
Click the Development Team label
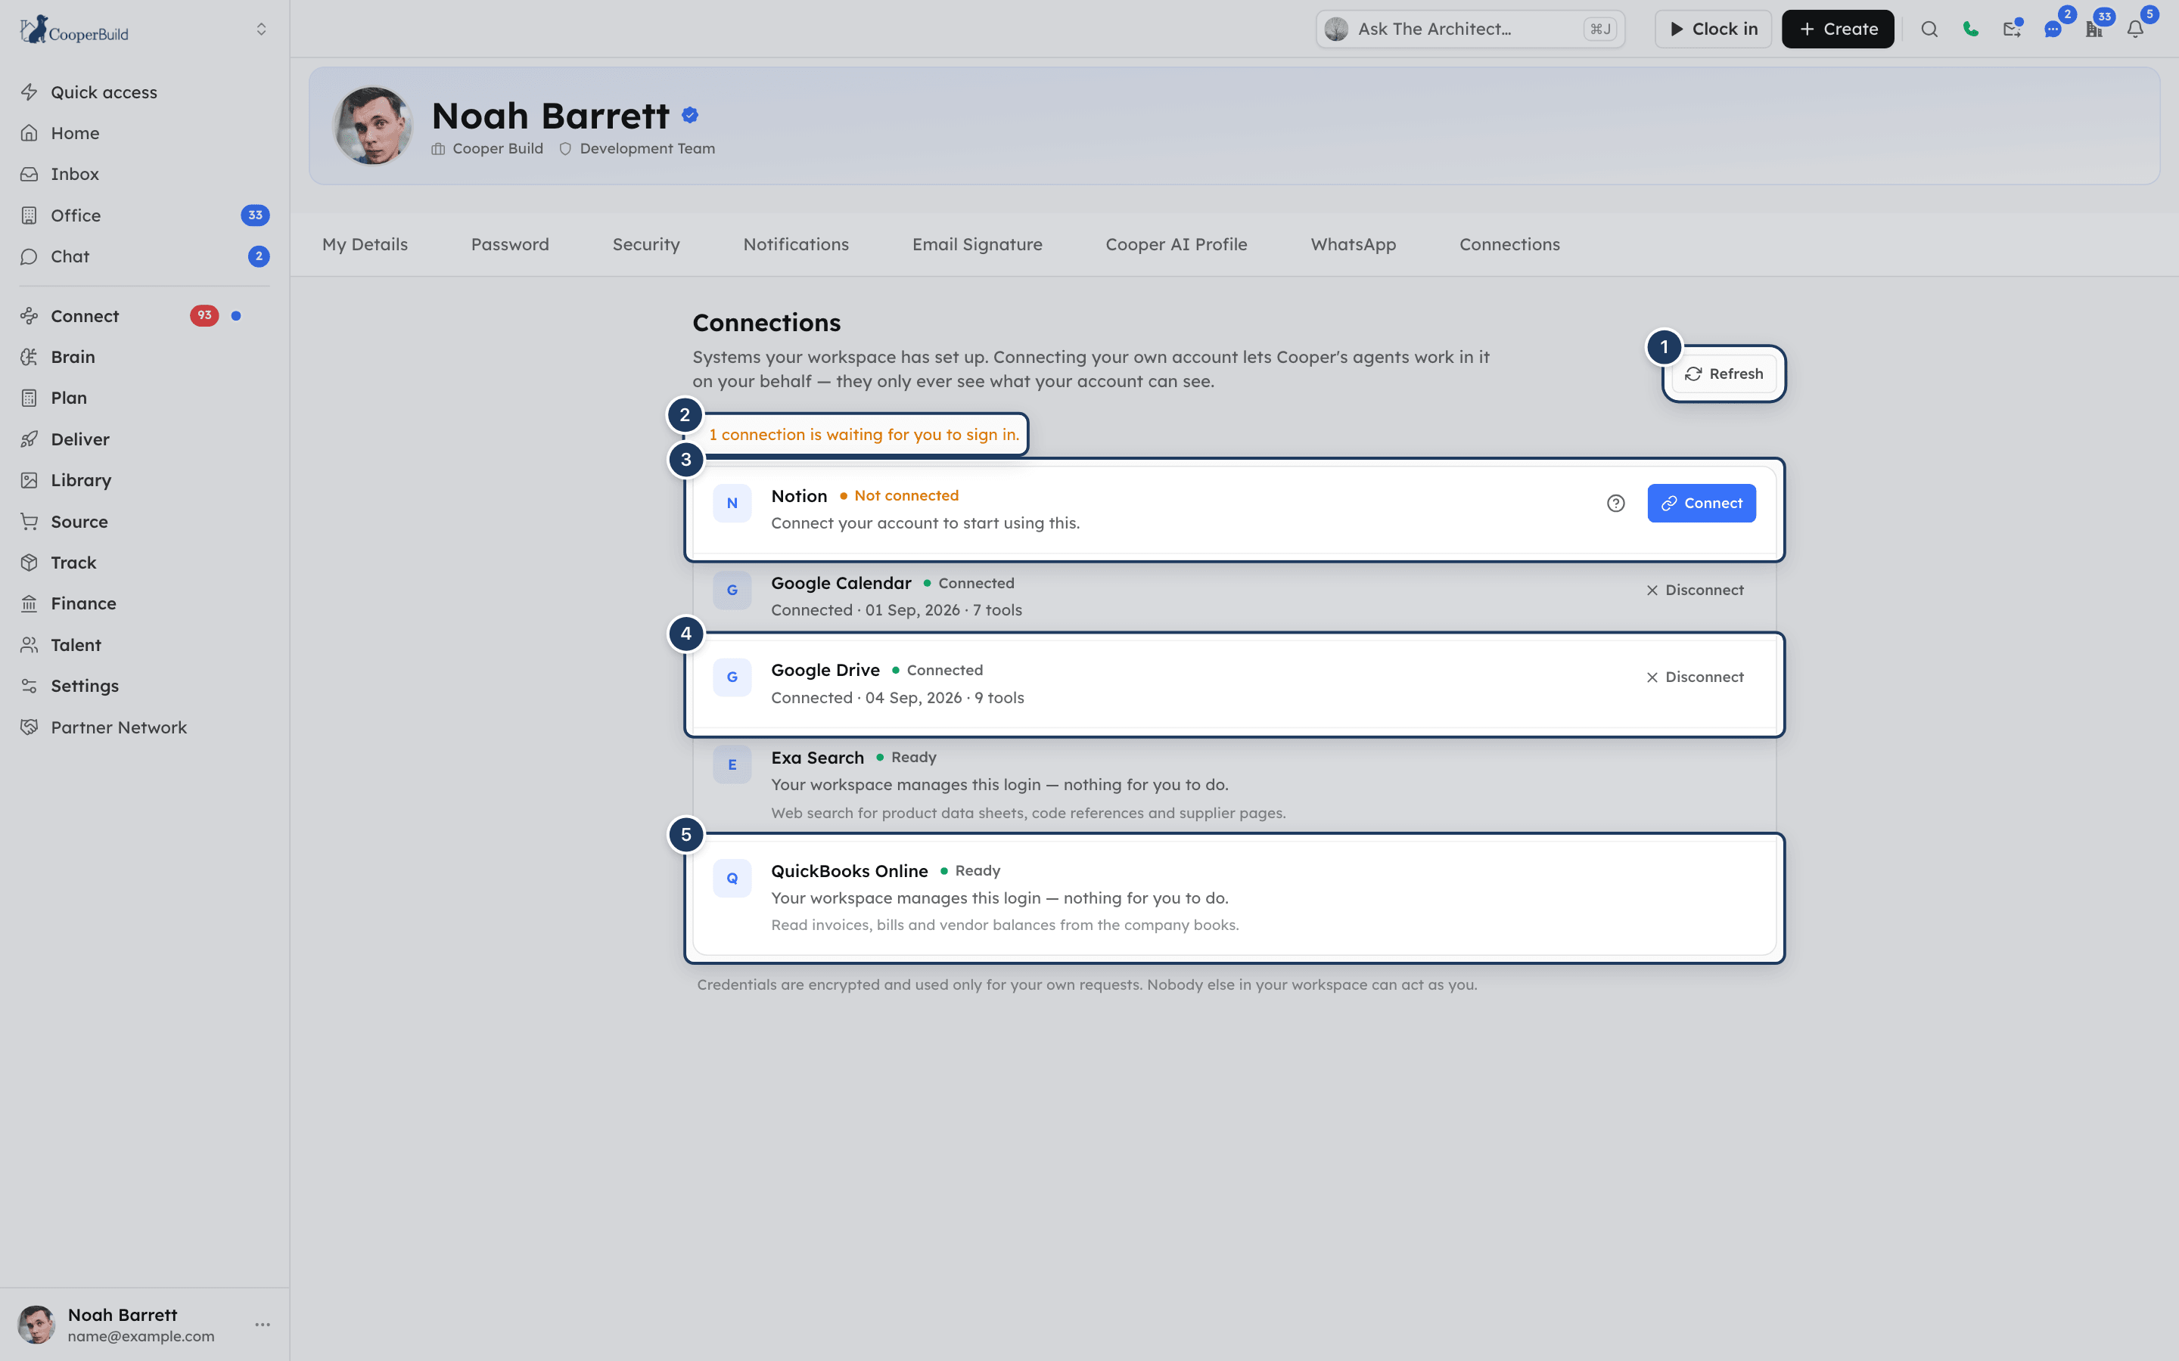[x=646, y=148]
